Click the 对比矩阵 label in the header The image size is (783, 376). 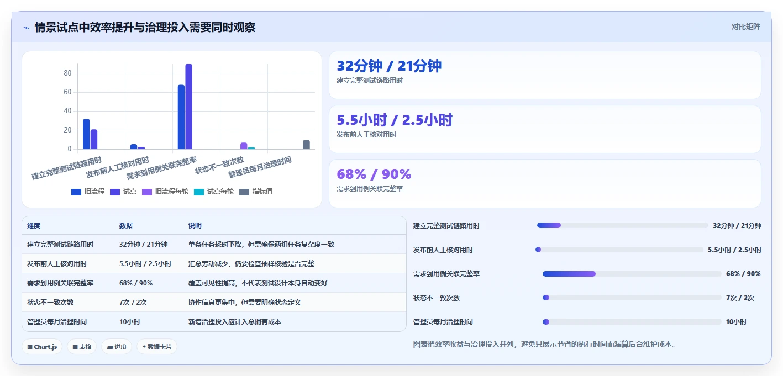(x=745, y=27)
